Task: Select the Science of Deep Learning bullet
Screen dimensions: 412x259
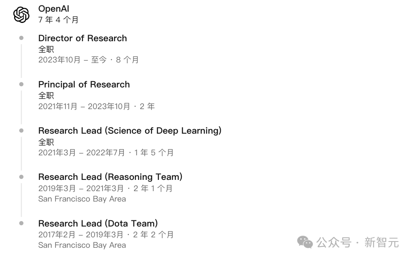Action: [x=21, y=130]
